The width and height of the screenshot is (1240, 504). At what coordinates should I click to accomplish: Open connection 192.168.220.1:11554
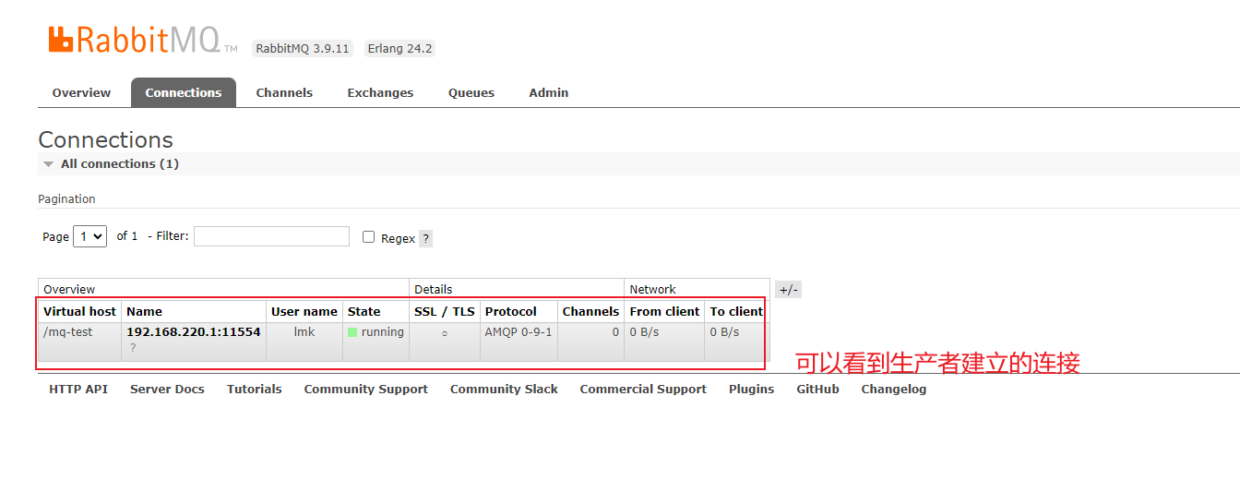(x=193, y=332)
